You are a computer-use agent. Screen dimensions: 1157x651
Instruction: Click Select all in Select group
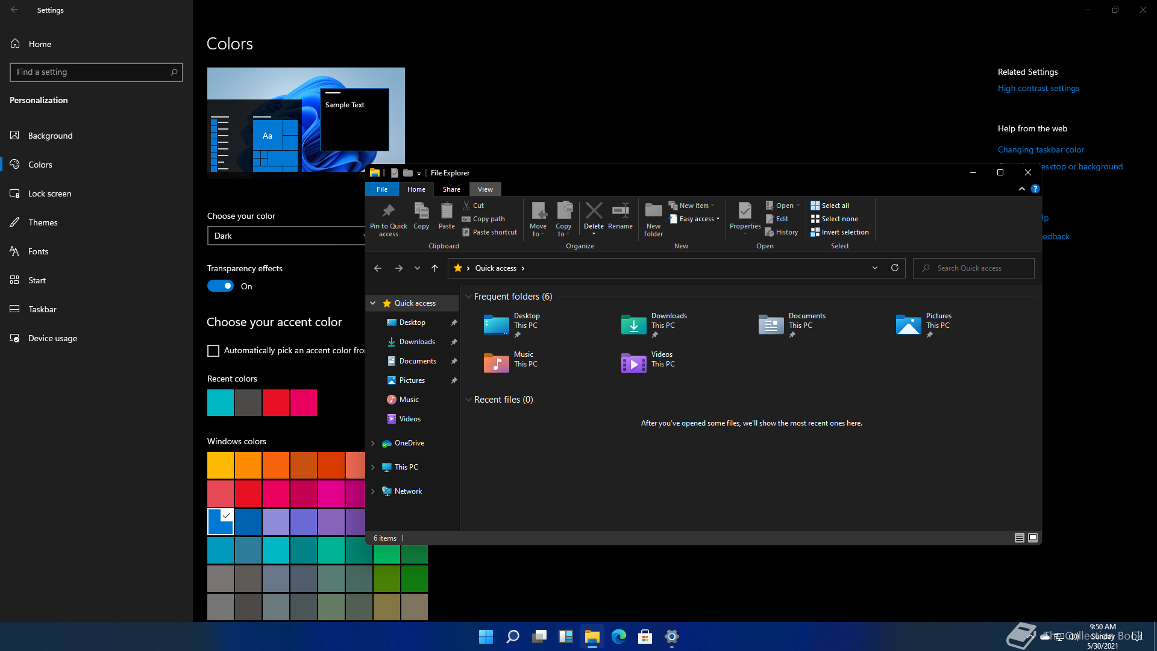point(830,206)
